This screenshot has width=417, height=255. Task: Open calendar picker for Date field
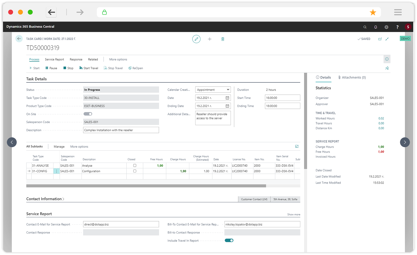tap(227, 98)
